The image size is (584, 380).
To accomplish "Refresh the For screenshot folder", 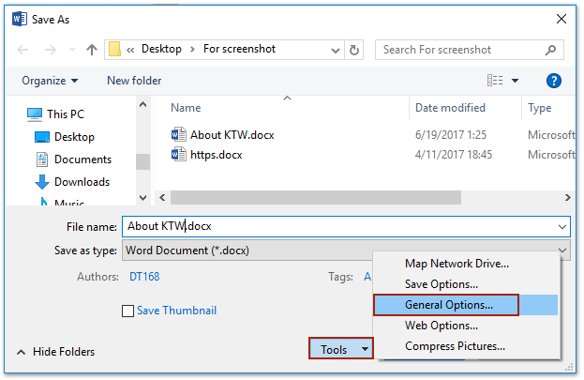I will click(x=353, y=50).
